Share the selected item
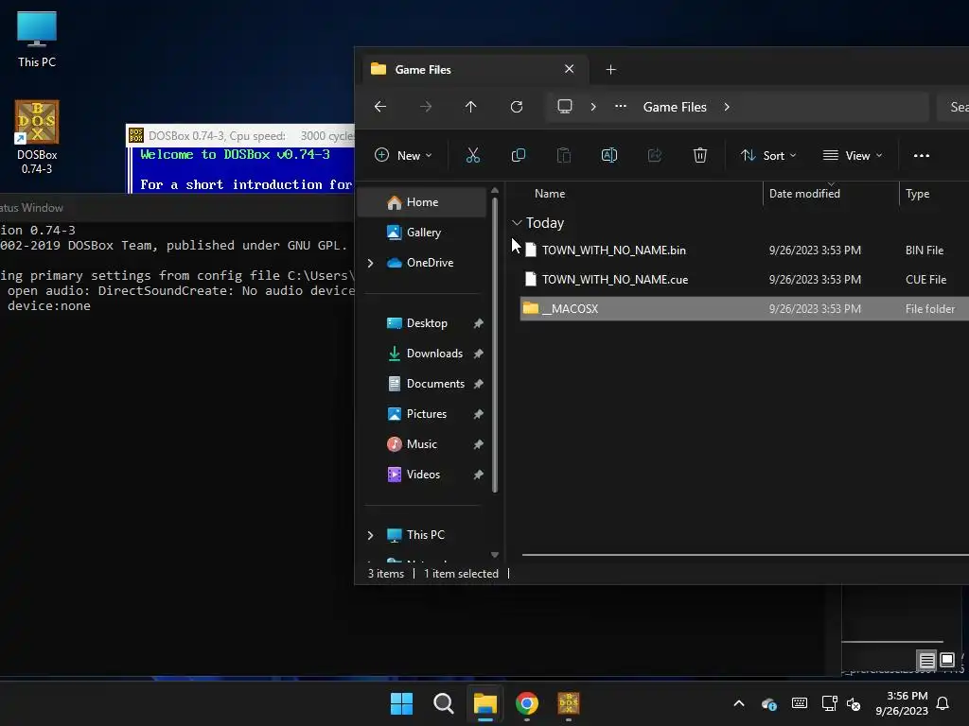This screenshot has height=726, width=969. click(655, 156)
